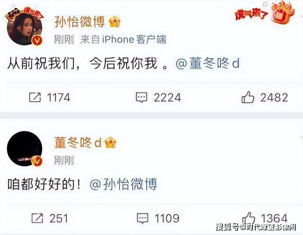The width and height of the screenshot is (303, 235).
Task: Click the 来自 iPhone客户端 source text
Action: [123, 40]
